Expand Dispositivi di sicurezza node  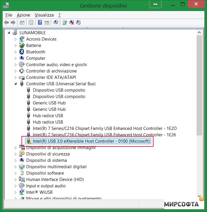[x=16, y=154]
